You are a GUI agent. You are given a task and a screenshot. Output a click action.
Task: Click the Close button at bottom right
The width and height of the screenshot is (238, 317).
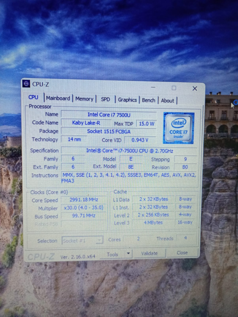point(182,253)
